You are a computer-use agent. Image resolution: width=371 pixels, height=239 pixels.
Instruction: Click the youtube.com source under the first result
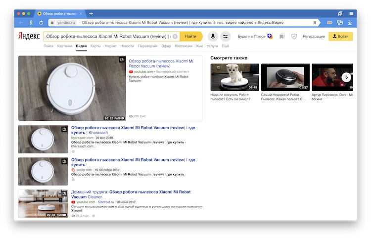point(143,72)
